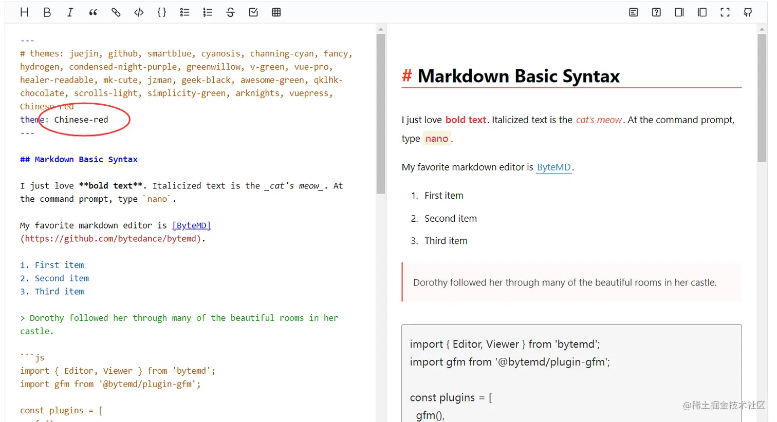This screenshot has width=777, height=422.
Task: Insert a link with the chain icon
Action: pyautogui.click(x=116, y=12)
